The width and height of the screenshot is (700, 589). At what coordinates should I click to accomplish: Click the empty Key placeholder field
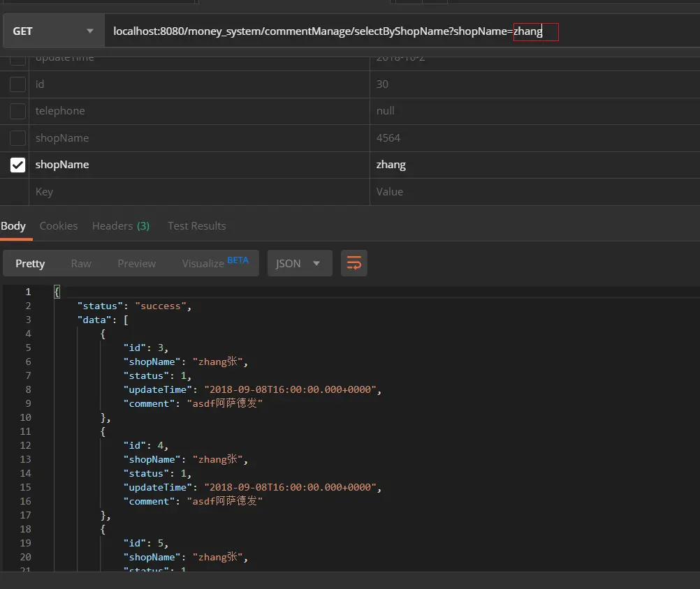point(199,192)
